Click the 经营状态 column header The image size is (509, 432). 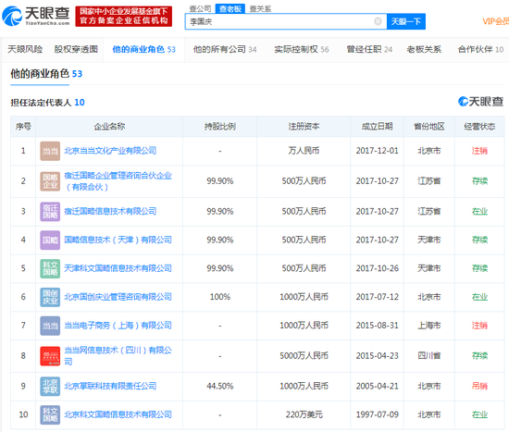(479, 127)
